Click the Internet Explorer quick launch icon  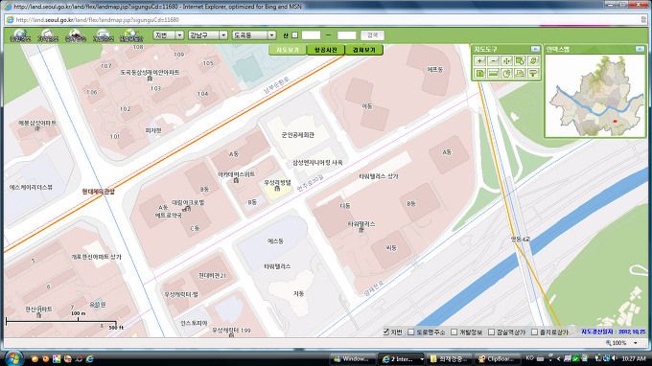[x=89, y=358]
